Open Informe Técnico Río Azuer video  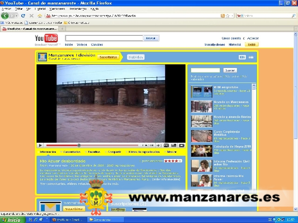click(202, 180)
